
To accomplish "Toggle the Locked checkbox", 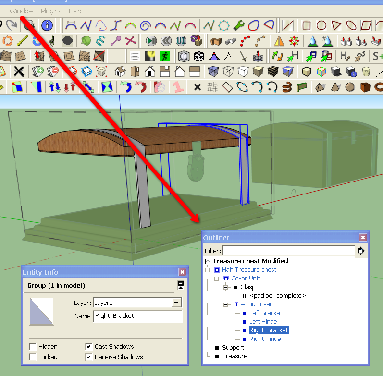I will [32, 357].
